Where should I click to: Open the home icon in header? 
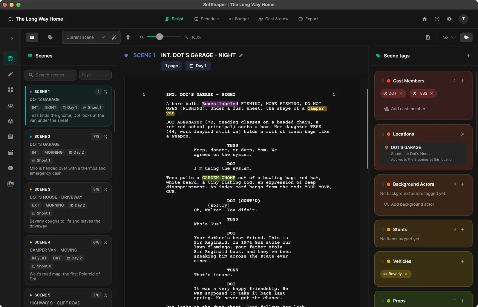(425, 19)
